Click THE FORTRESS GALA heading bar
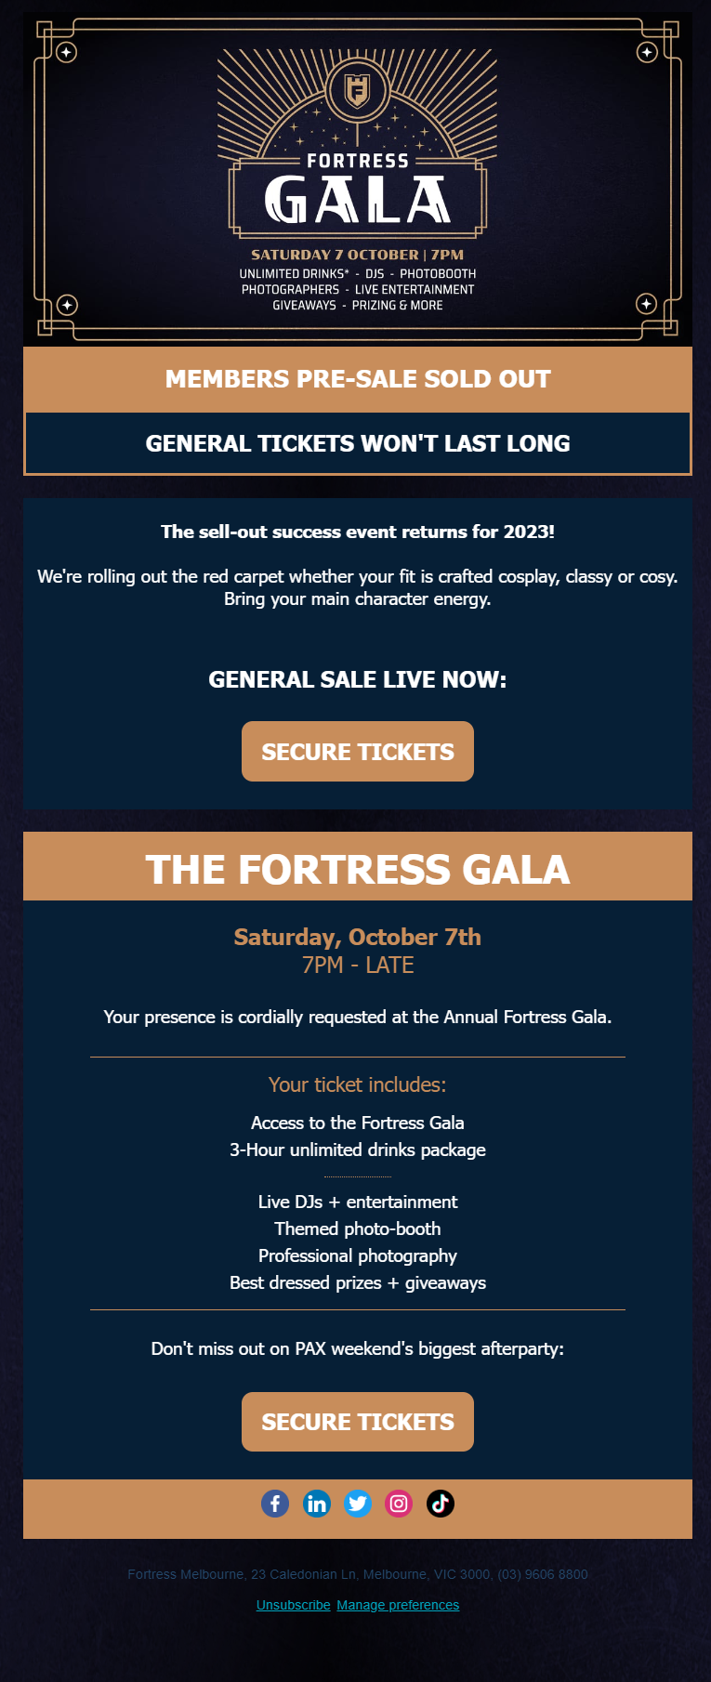The height and width of the screenshot is (1682, 711). pos(358,867)
